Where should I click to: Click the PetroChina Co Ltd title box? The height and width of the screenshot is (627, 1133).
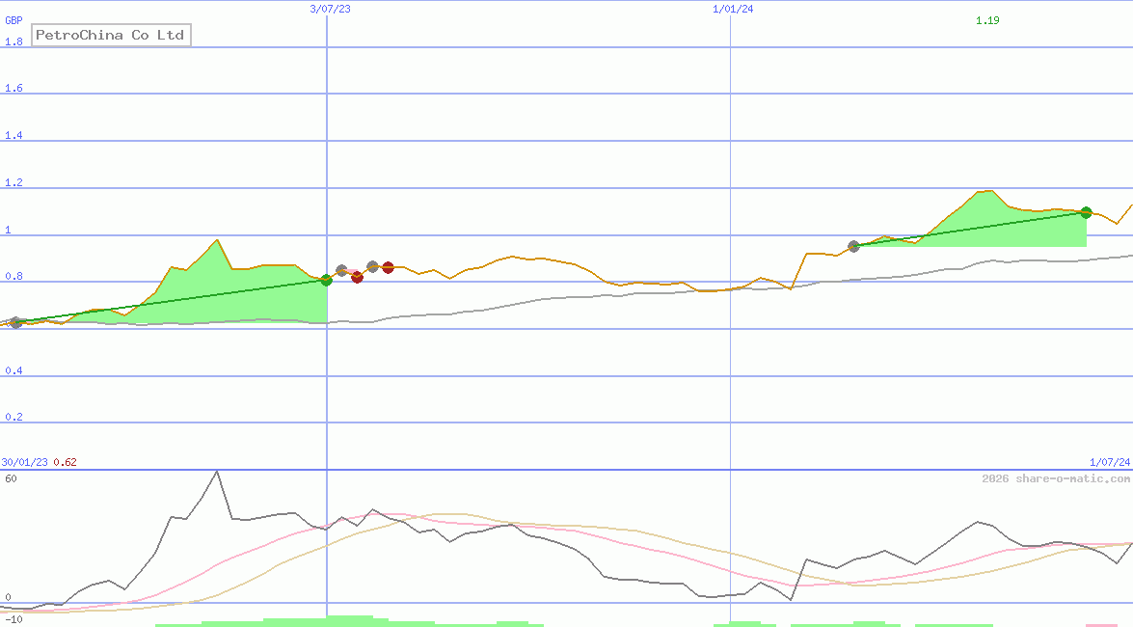click(x=110, y=35)
